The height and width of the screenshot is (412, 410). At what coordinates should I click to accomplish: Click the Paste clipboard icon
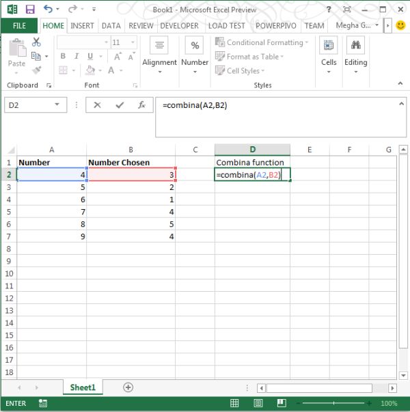(x=17, y=48)
